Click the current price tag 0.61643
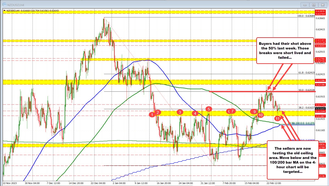This screenshot has height=186, width=329. click(x=321, y=109)
